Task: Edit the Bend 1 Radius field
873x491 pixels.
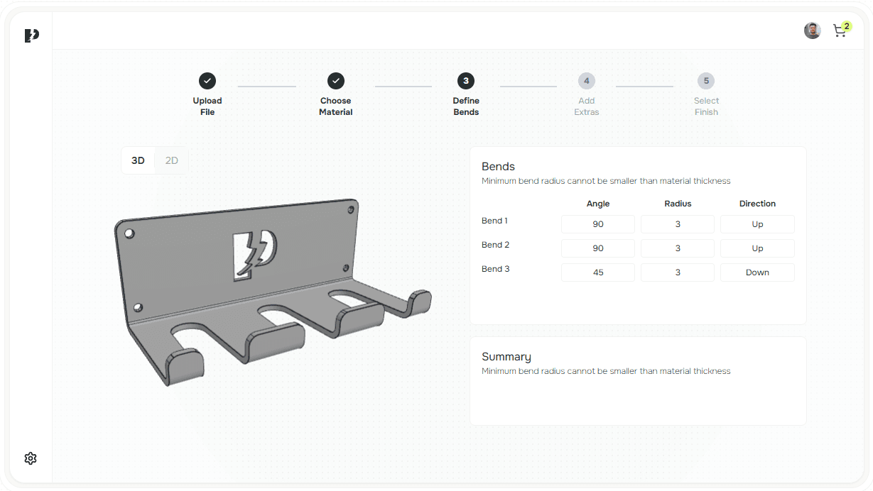Action: point(678,224)
